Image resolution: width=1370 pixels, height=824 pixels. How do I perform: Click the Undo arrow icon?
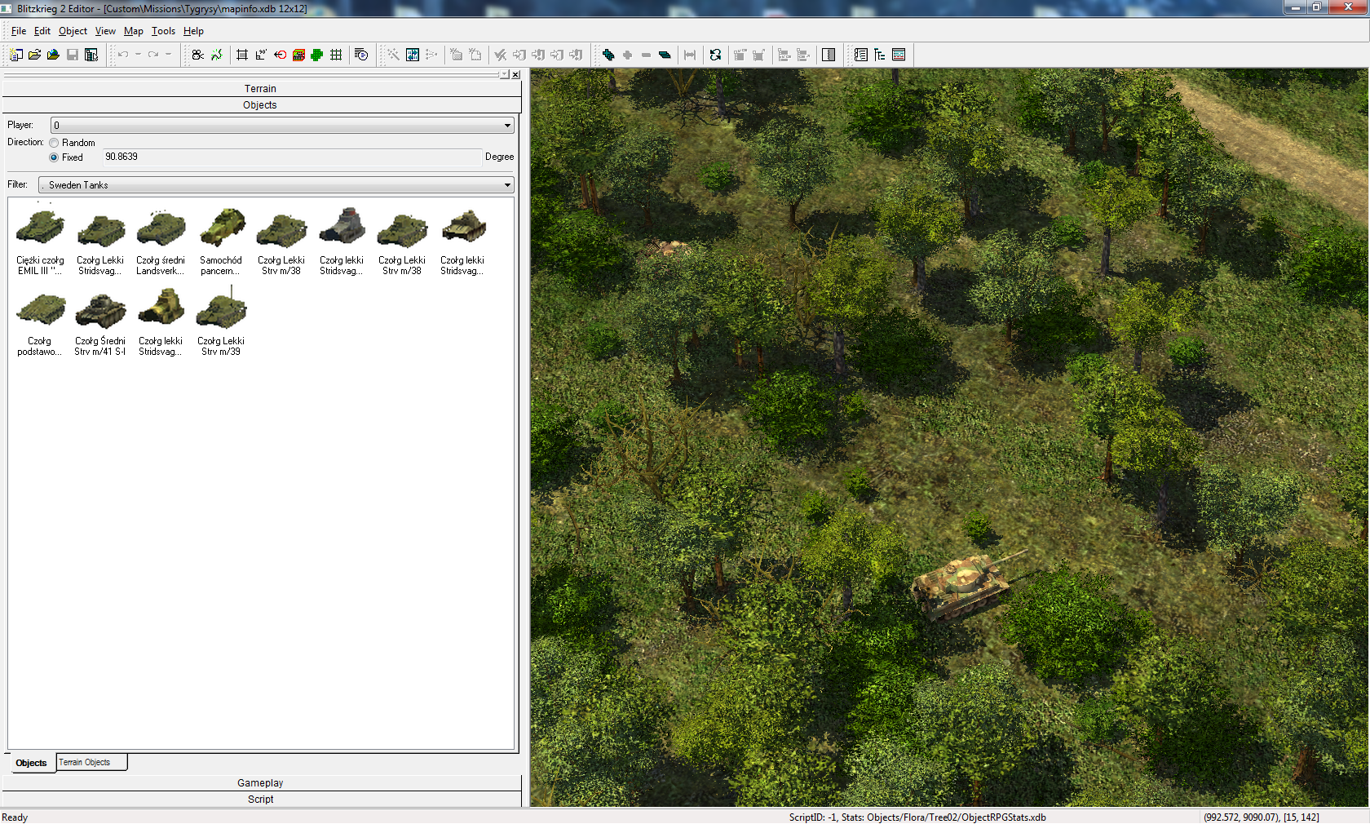point(123,55)
